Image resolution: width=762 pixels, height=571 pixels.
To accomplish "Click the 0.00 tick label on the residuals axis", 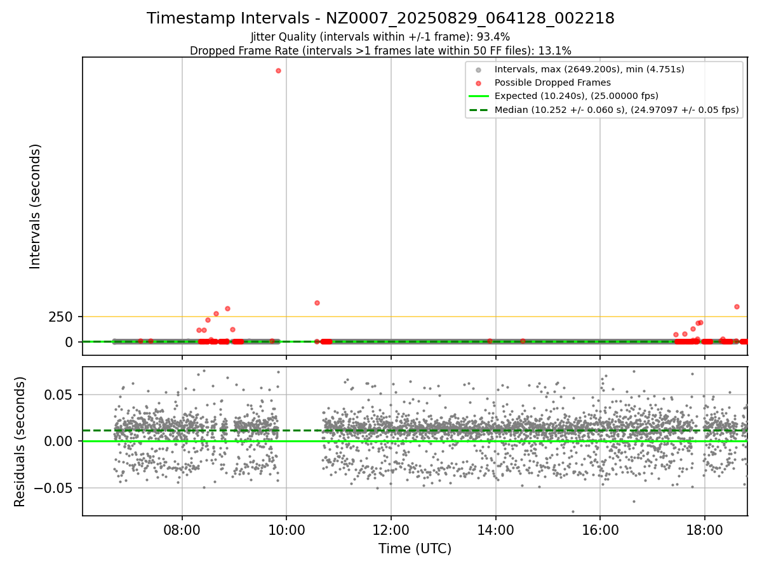I will pyautogui.click(x=58, y=442).
